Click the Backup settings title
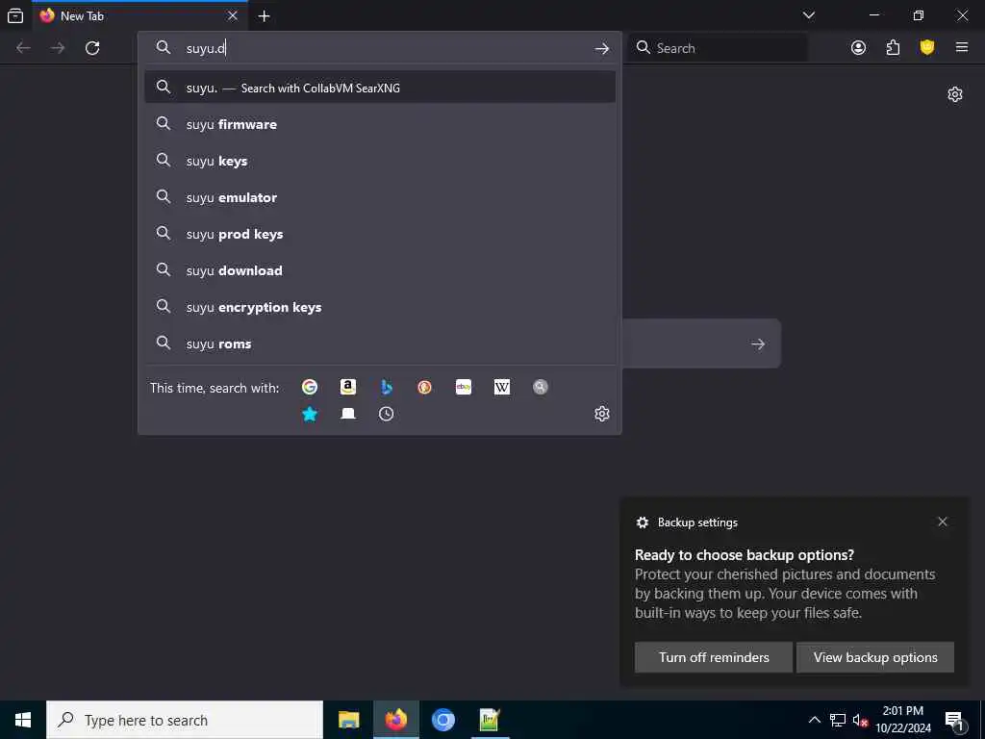The width and height of the screenshot is (985, 739). pos(697,522)
